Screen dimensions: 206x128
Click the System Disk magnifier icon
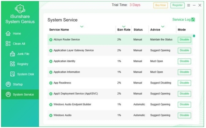coord(12,74)
